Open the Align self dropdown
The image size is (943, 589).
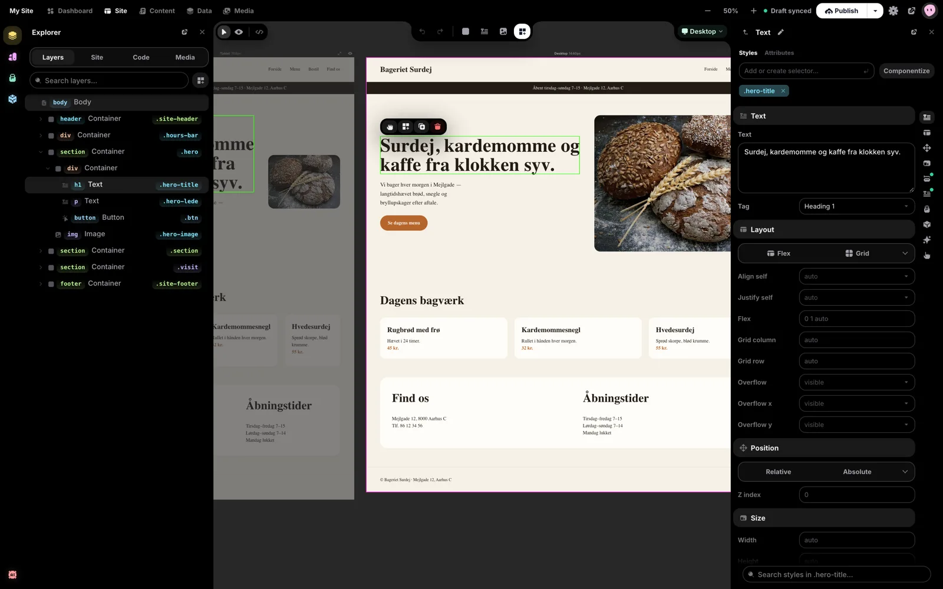tap(857, 276)
